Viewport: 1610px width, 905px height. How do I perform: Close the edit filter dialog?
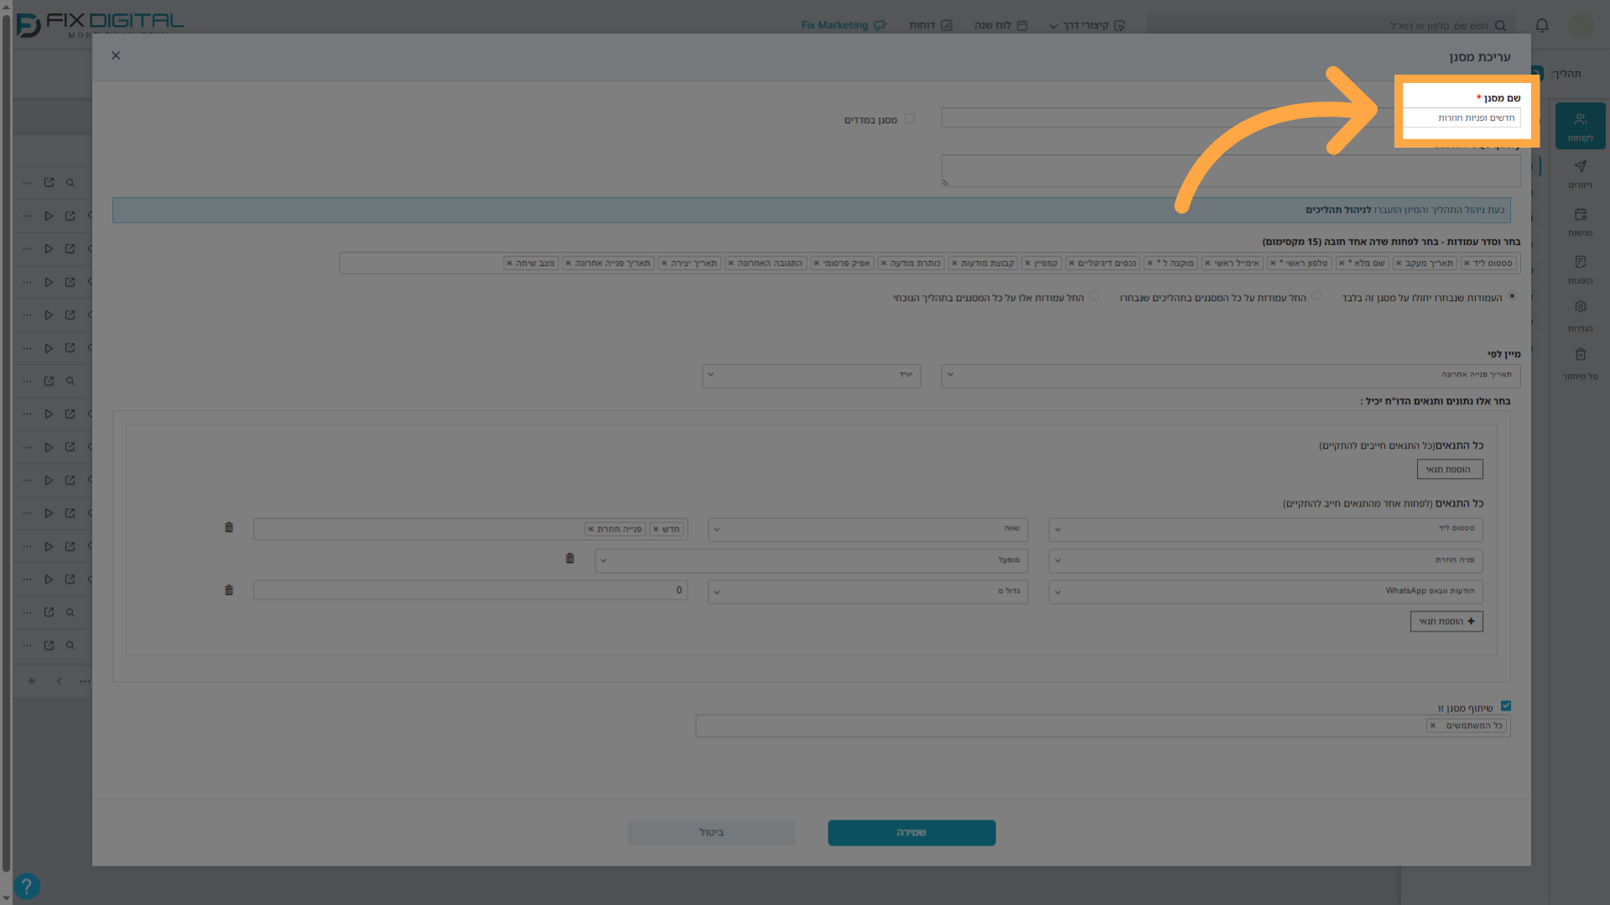(x=116, y=55)
